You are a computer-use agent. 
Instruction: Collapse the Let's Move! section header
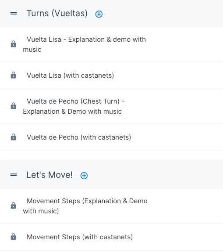tap(111, 175)
